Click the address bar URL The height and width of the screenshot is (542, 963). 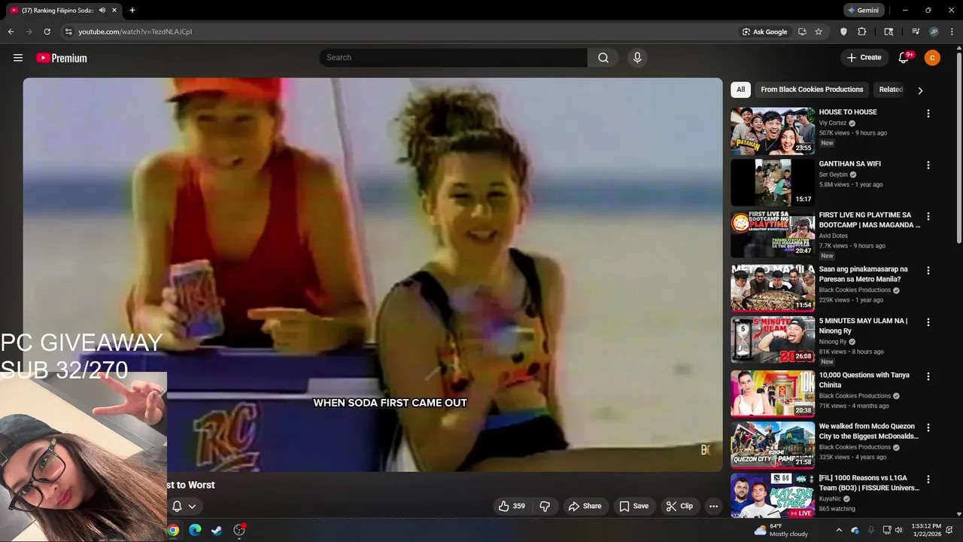pyautogui.click(x=135, y=32)
